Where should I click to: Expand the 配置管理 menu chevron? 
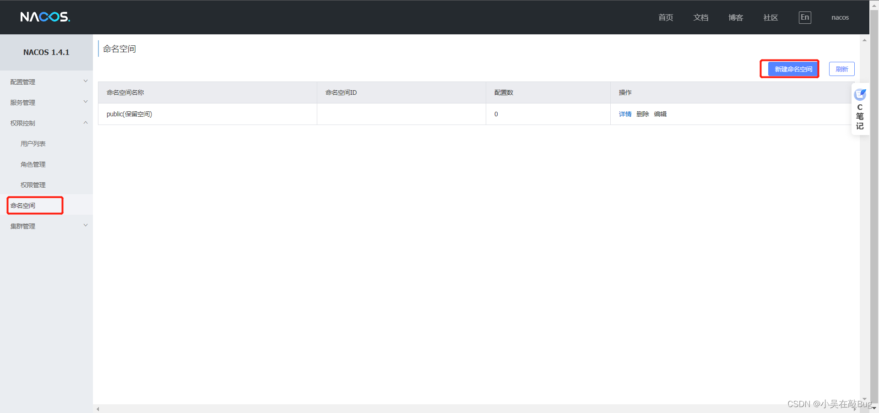(86, 81)
